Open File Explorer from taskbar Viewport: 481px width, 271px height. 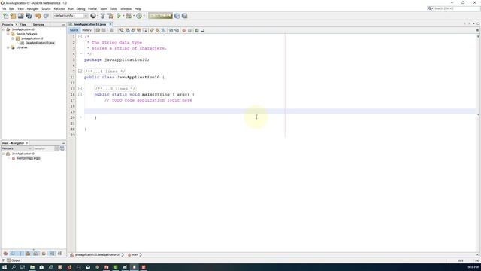pyautogui.click(x=32, y=267)
